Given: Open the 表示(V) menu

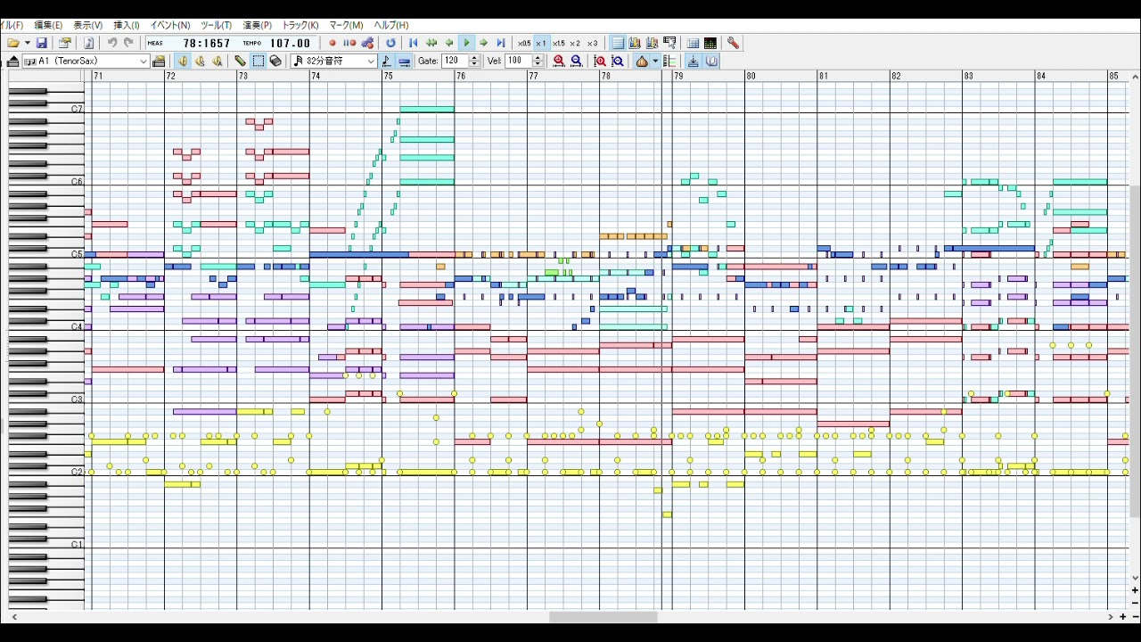Looking at the screenshot, I should tap(87, 25).
